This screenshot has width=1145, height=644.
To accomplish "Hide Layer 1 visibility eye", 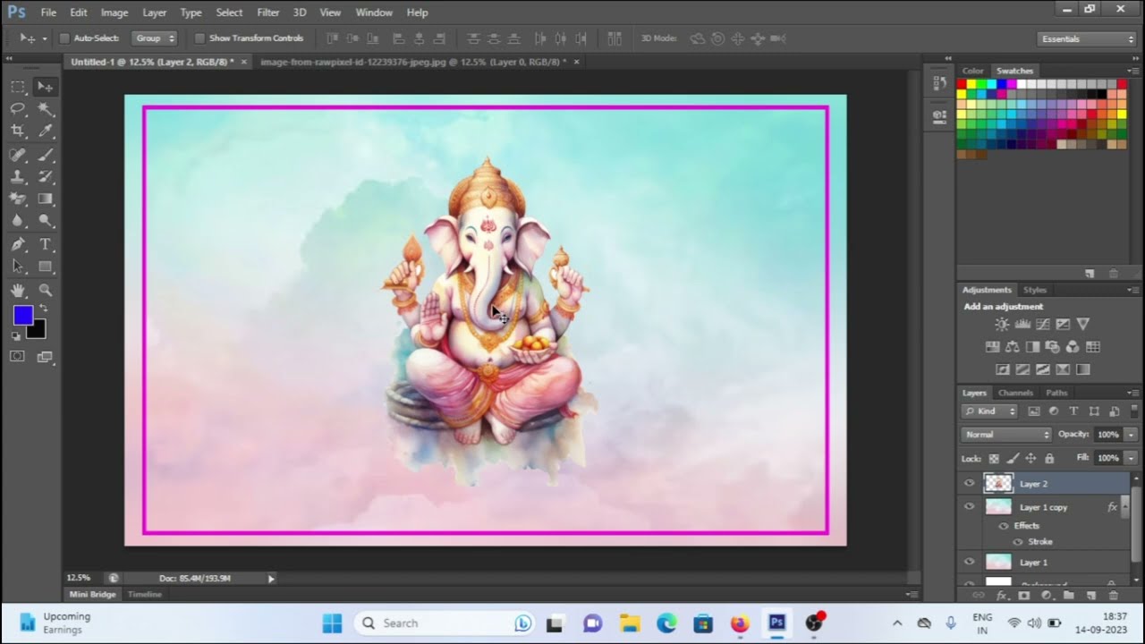I will coord(969,562).
